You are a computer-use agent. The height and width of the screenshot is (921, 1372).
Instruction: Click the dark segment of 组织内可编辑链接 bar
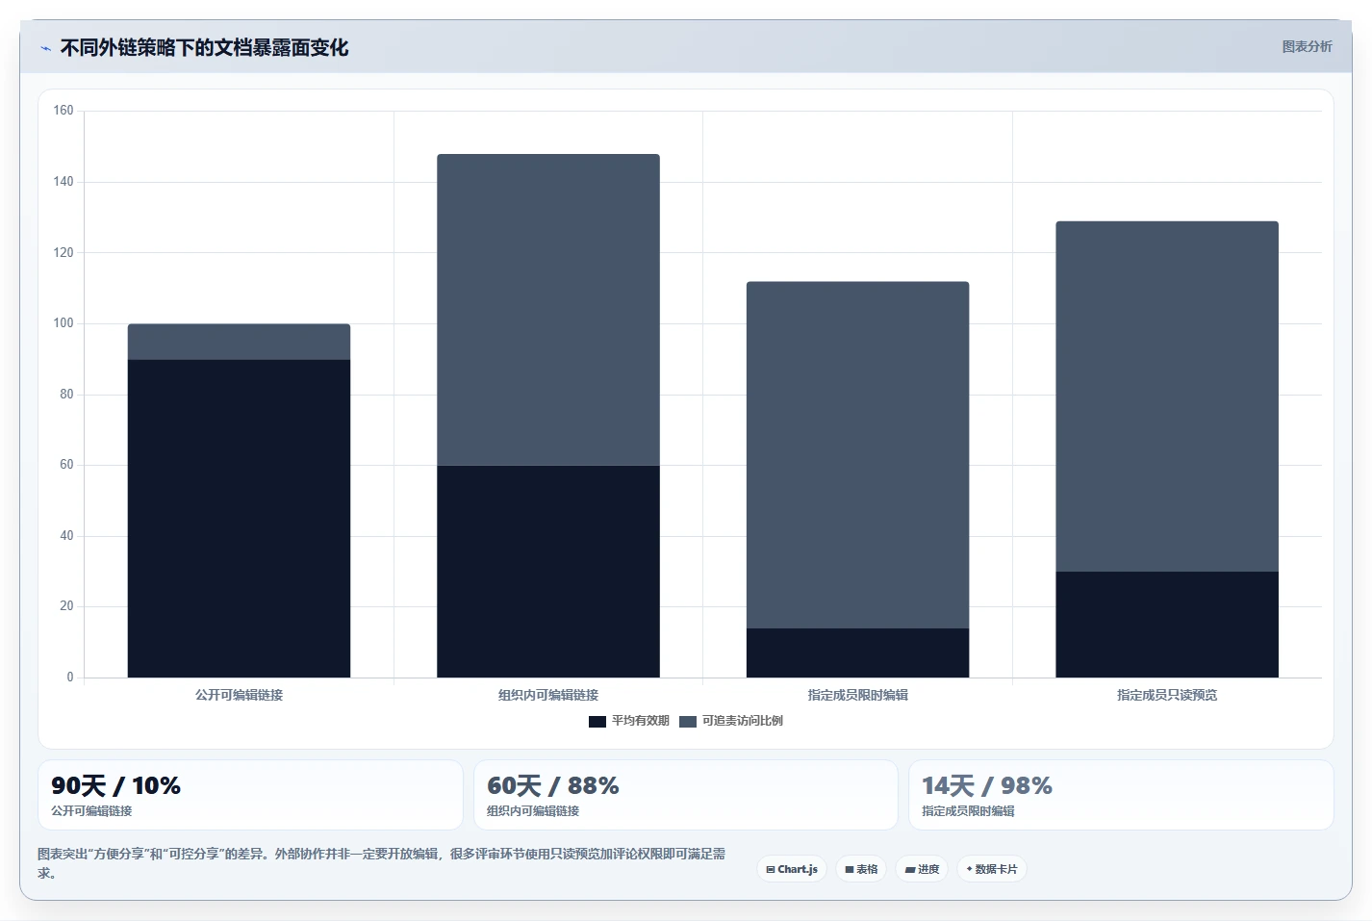[x=548, y=572]
